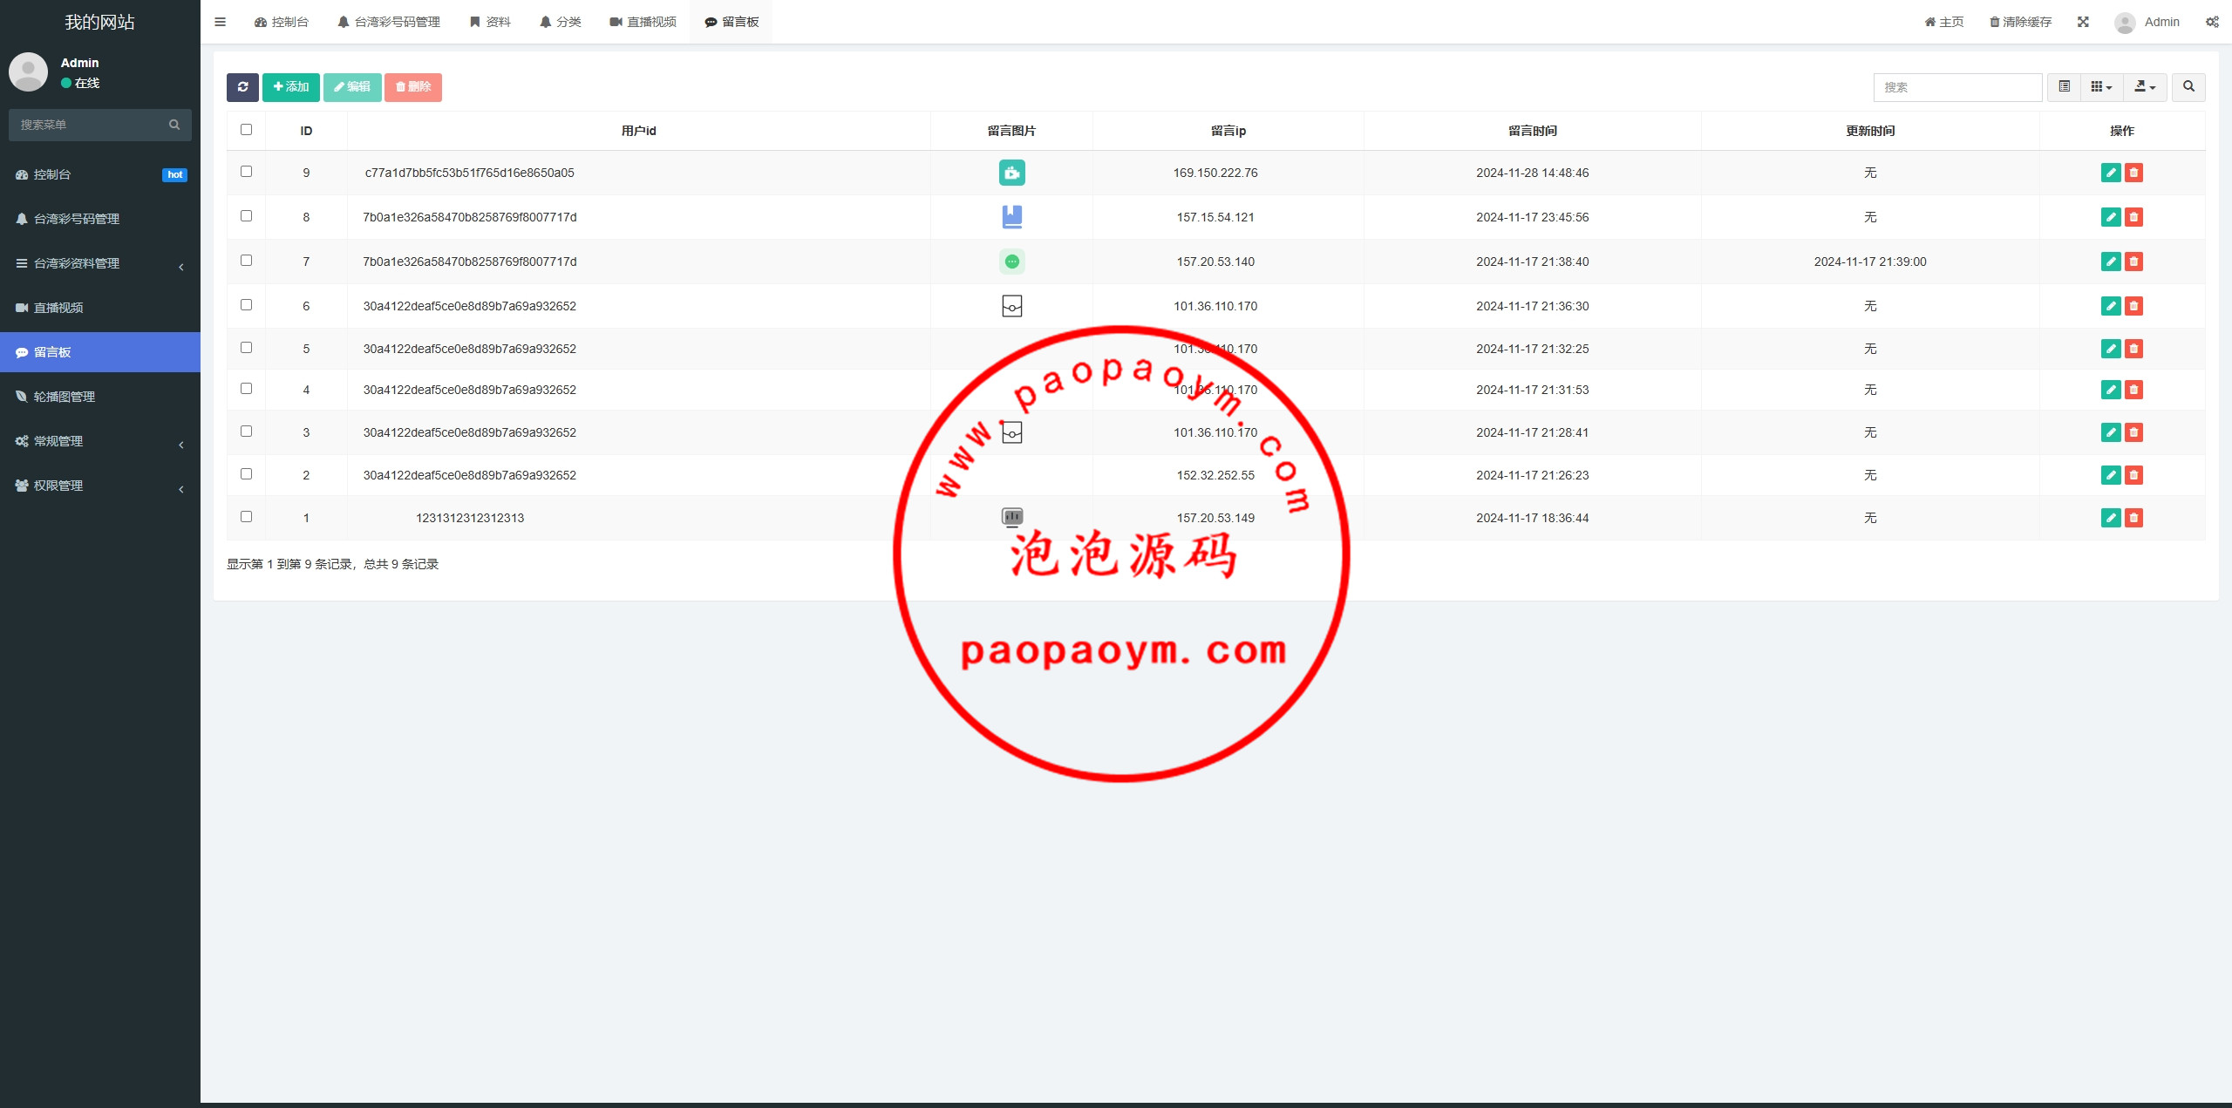2232x1108 pixels.
Task: Open message image thumbnail for ID 7
Action: [1011, 262]
